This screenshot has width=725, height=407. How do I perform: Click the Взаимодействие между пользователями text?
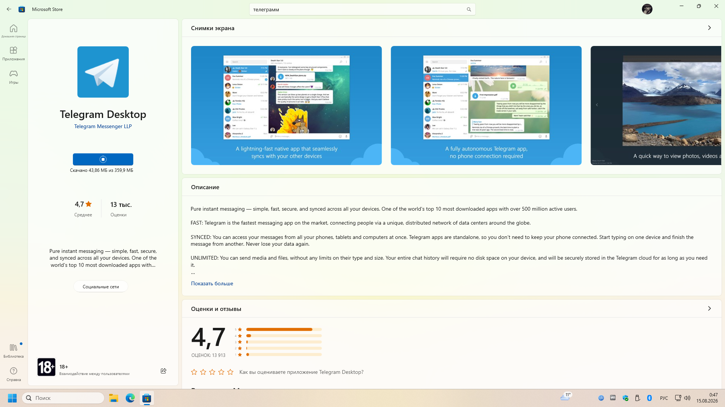(94, 374)
